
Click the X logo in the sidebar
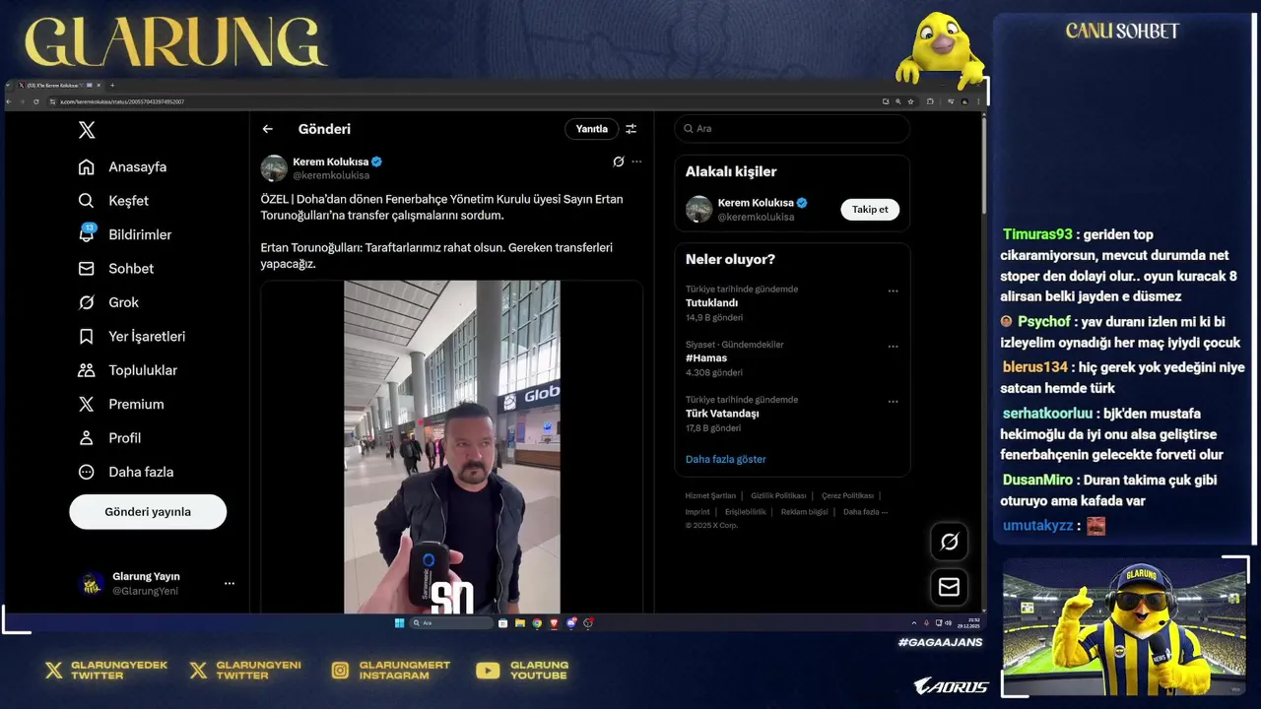87,130
